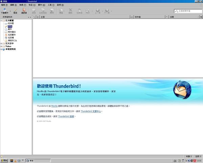Open the 編輯 (Edit) menu

pos(14,5)
